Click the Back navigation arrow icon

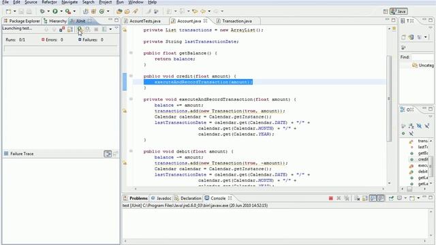pyautogui.click(x=203, y=12)
